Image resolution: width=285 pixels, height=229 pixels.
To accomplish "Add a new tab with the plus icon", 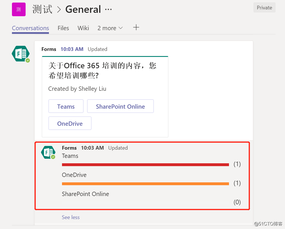I will point(136,27).
